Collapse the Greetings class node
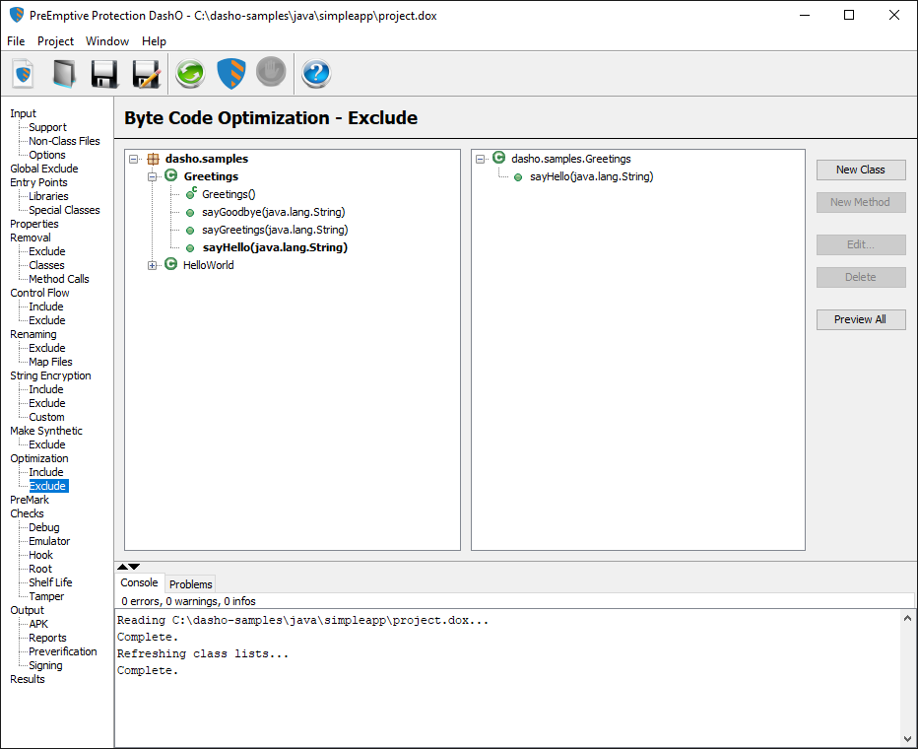Screen dimensions: 918x749 153,176
